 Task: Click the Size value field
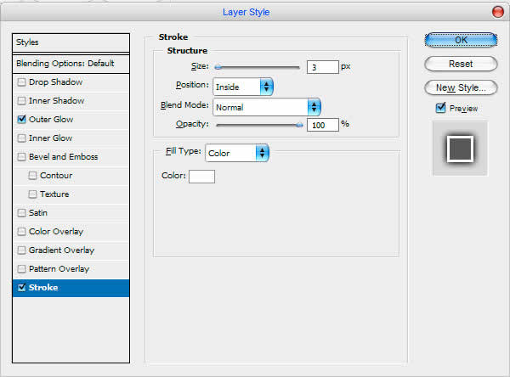[x=323, y=67]
